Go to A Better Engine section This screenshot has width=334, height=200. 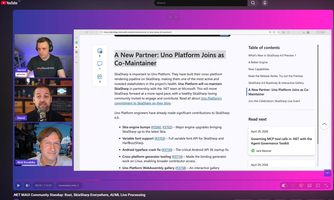(258, 62)
